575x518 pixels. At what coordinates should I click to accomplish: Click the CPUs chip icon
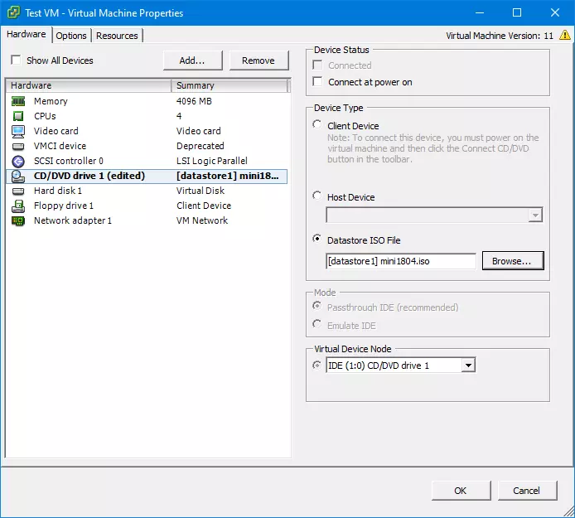tap(18, 116)
